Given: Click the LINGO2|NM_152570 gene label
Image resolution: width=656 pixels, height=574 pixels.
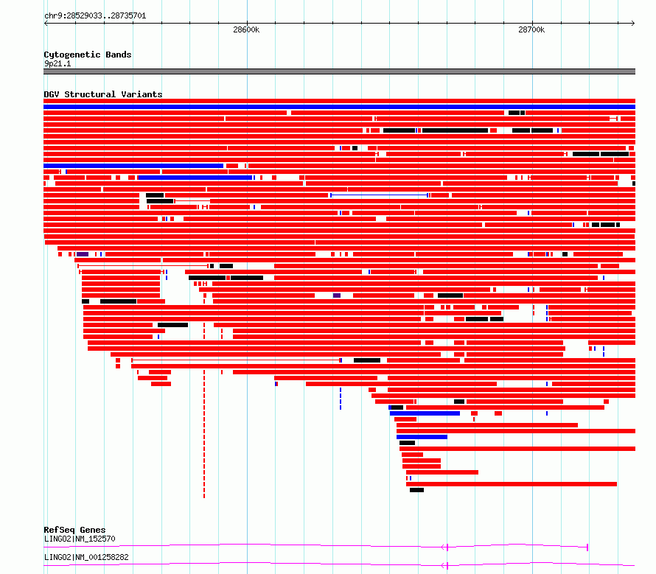Looking at the screenshot, I should (80, 539).
